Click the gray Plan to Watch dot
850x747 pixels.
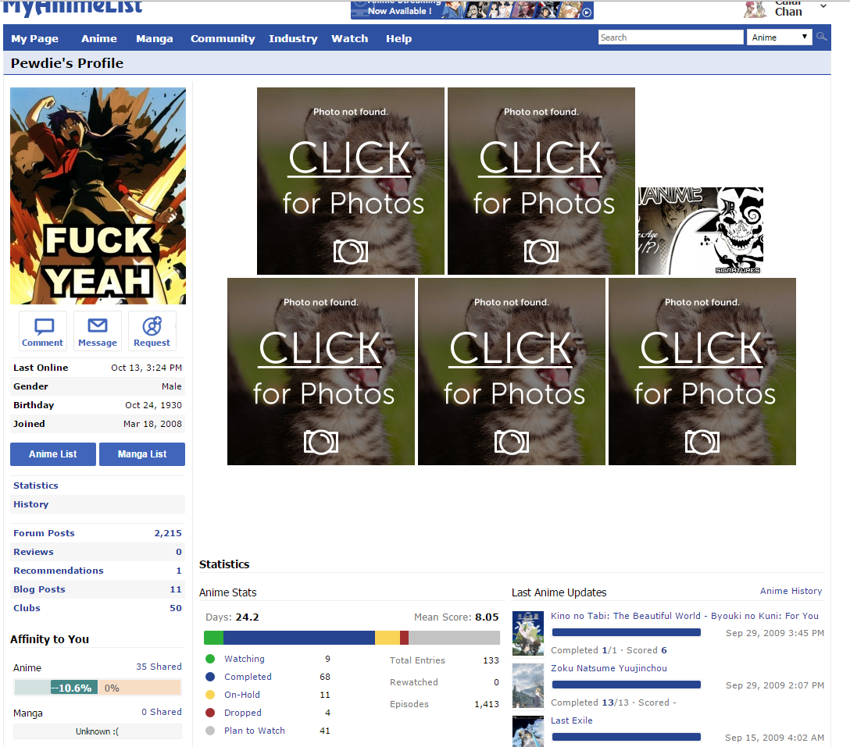pos(210,731)
